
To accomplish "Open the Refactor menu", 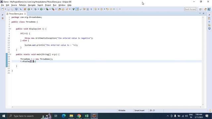I will click(23, 5).
